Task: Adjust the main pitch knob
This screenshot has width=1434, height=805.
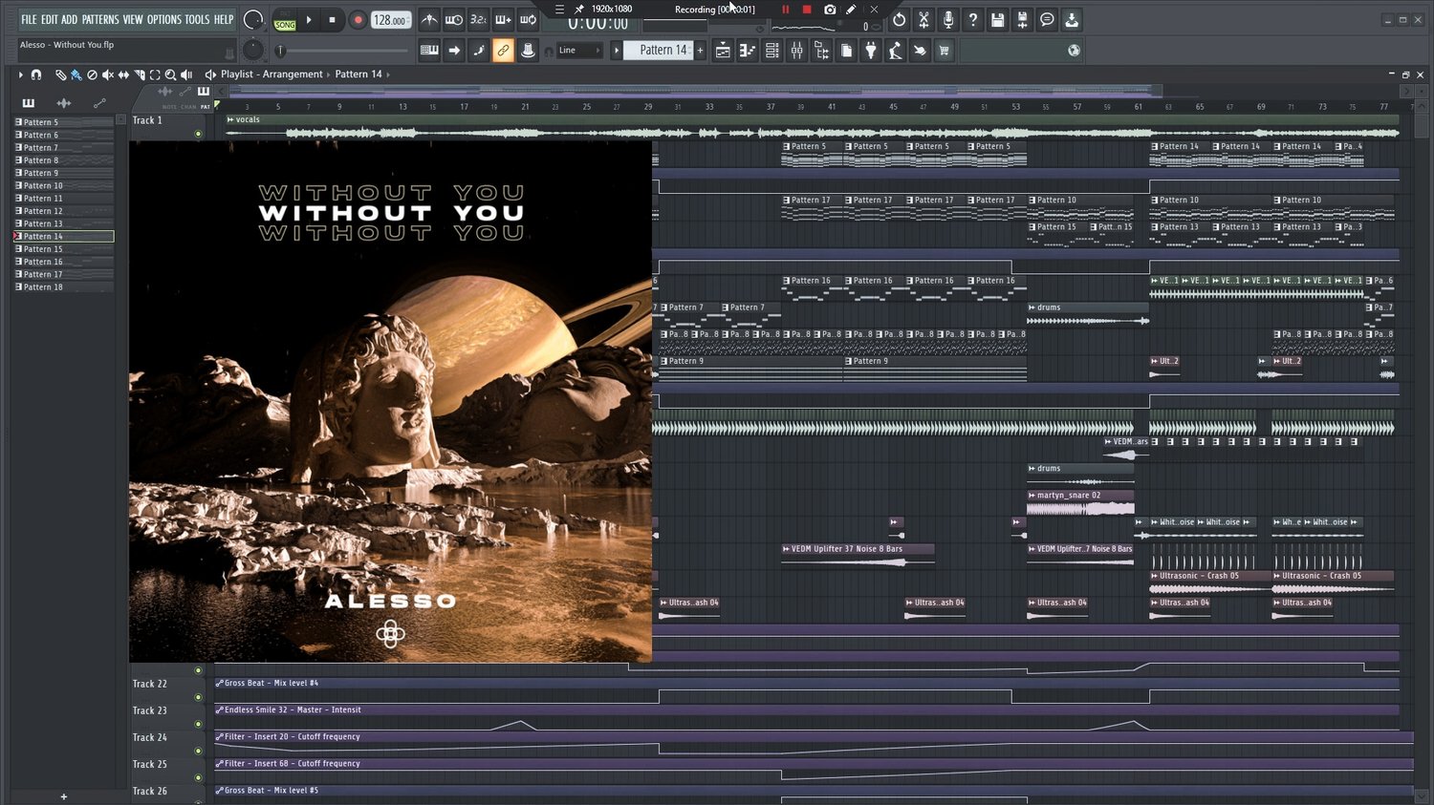Action: (x=253, y=50)
